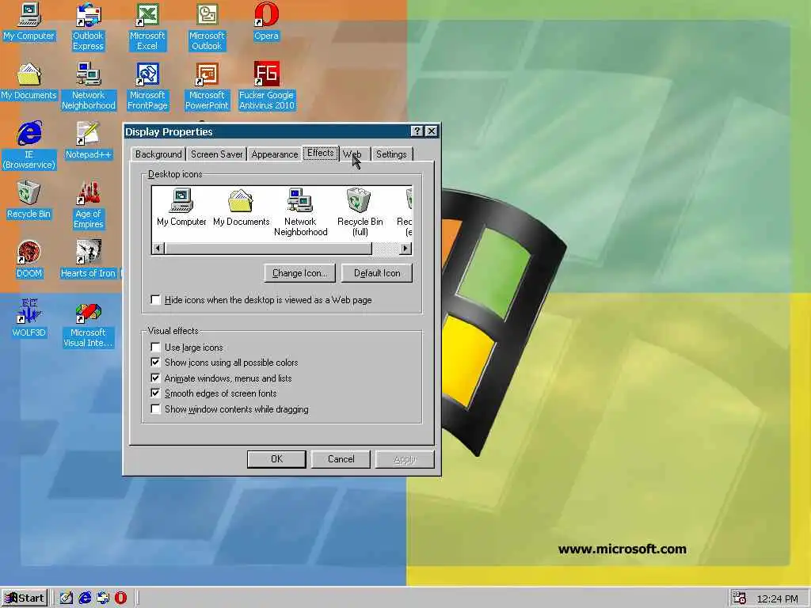Open Network Neighborhood desktop icon

point(89,86)
